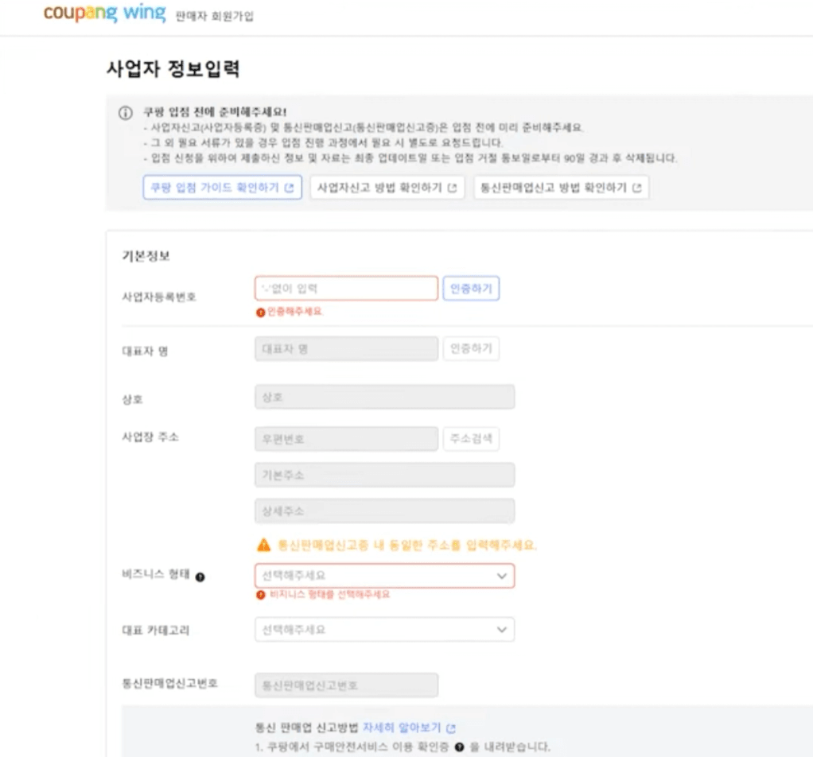
Task: Click the help icon next to 비즈니스 형태
Action: point(200,576)
